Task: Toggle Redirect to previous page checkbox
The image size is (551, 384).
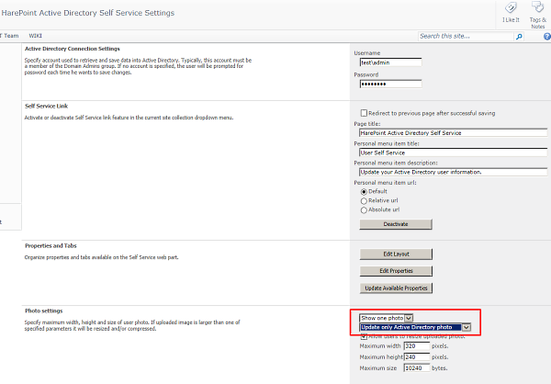Action: [358, 111]
